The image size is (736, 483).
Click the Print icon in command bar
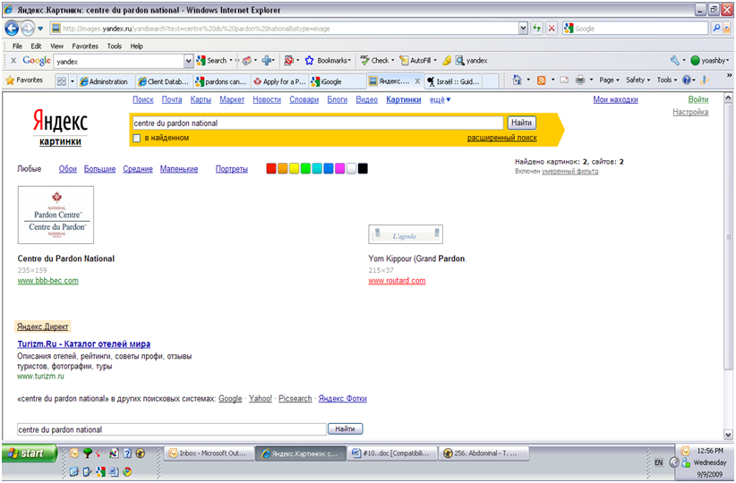tap(579, 80)
